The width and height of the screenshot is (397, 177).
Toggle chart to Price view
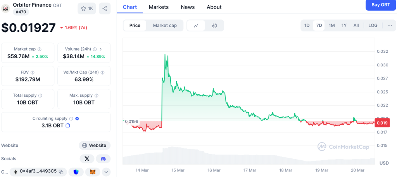click(135, 26)
